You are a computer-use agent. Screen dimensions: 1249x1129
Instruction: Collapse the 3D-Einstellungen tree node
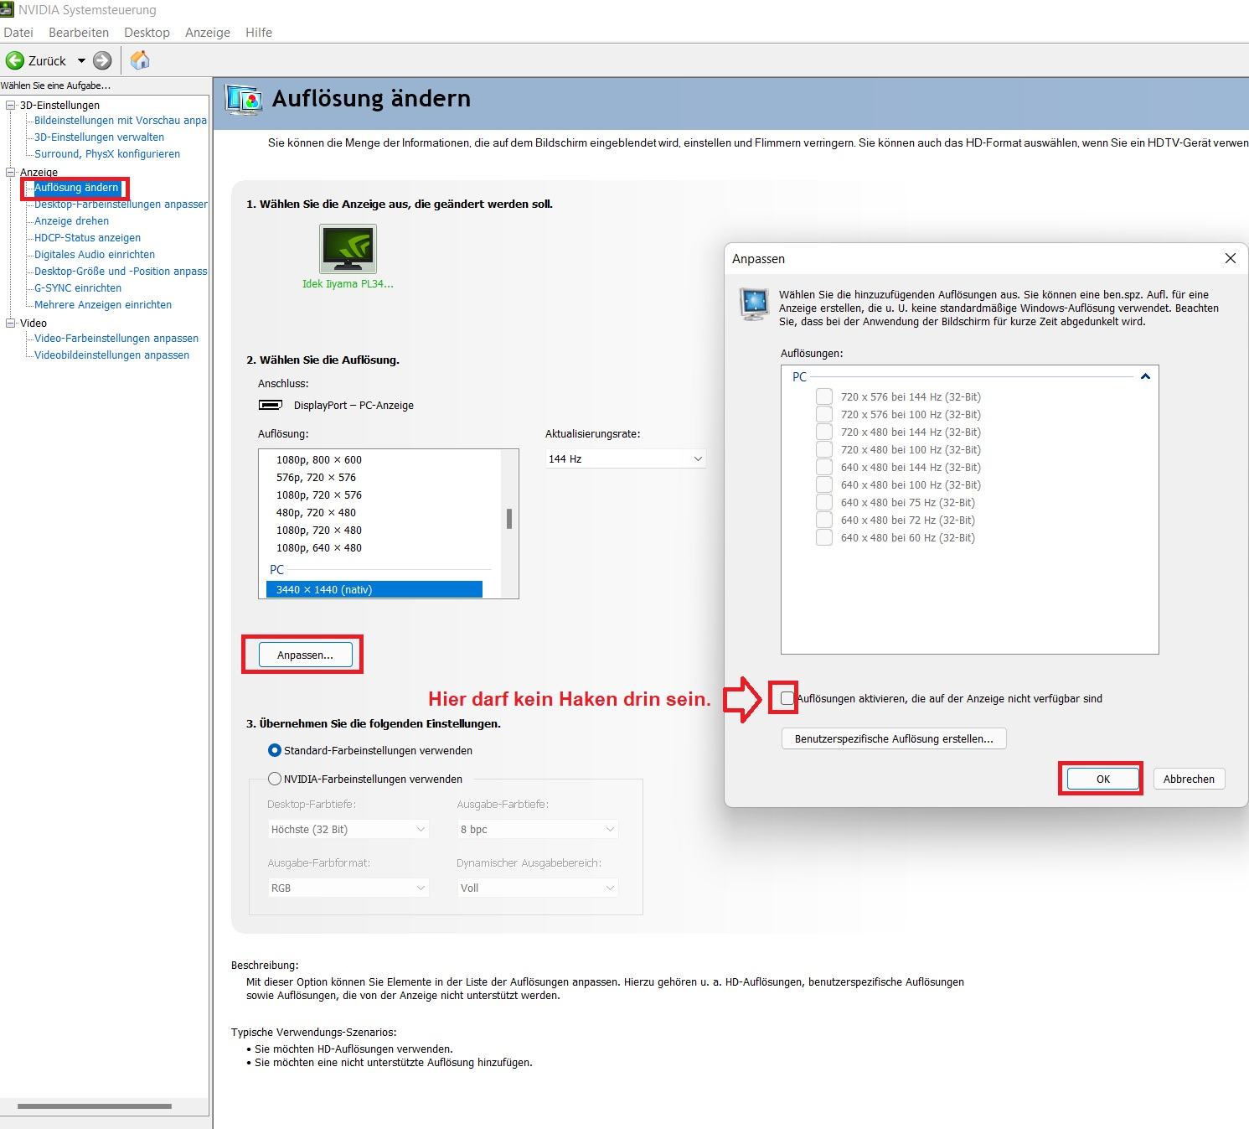pos(11,105)
